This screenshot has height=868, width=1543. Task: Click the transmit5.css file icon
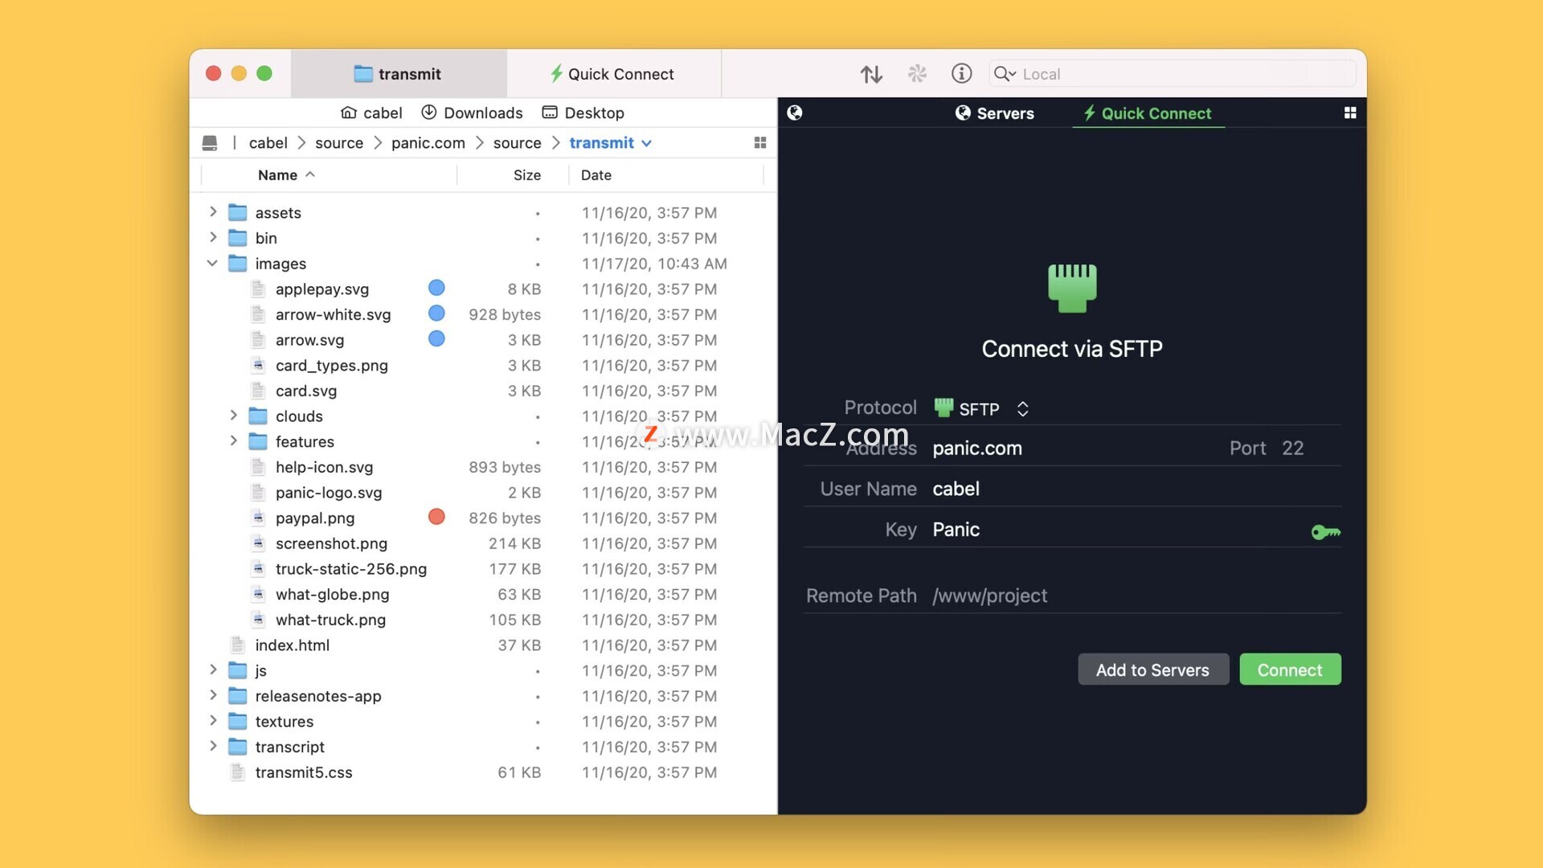click(237, 772)
